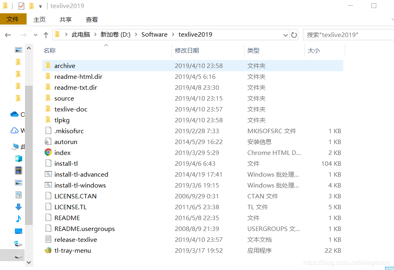Open Music note icon in sidebar
394x270 pixels.
coord(19,219)
